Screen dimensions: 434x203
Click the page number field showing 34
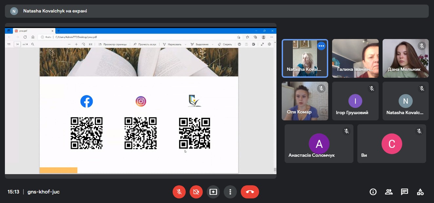click(17, 44)
